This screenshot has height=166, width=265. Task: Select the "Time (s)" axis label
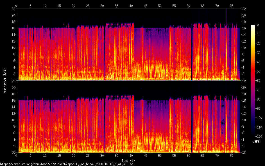(x=128, y=161)
